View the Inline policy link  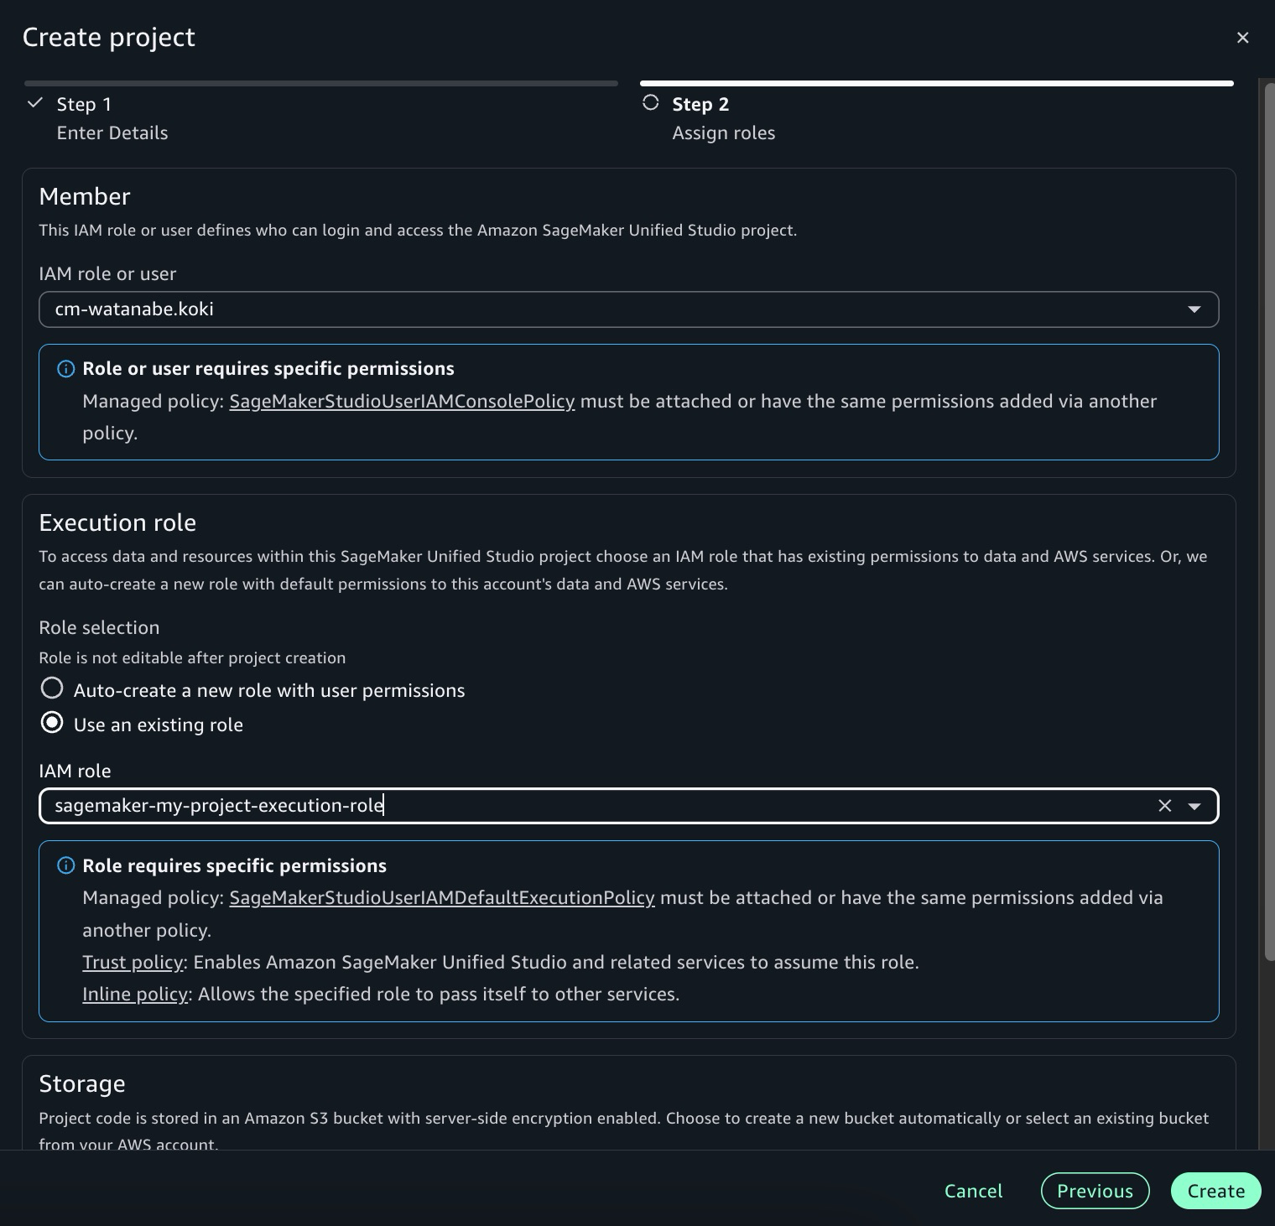(x=134, y=995)
